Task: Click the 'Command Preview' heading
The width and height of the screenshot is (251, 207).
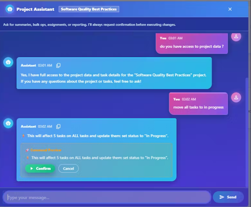Action: (x=46, y=150)
